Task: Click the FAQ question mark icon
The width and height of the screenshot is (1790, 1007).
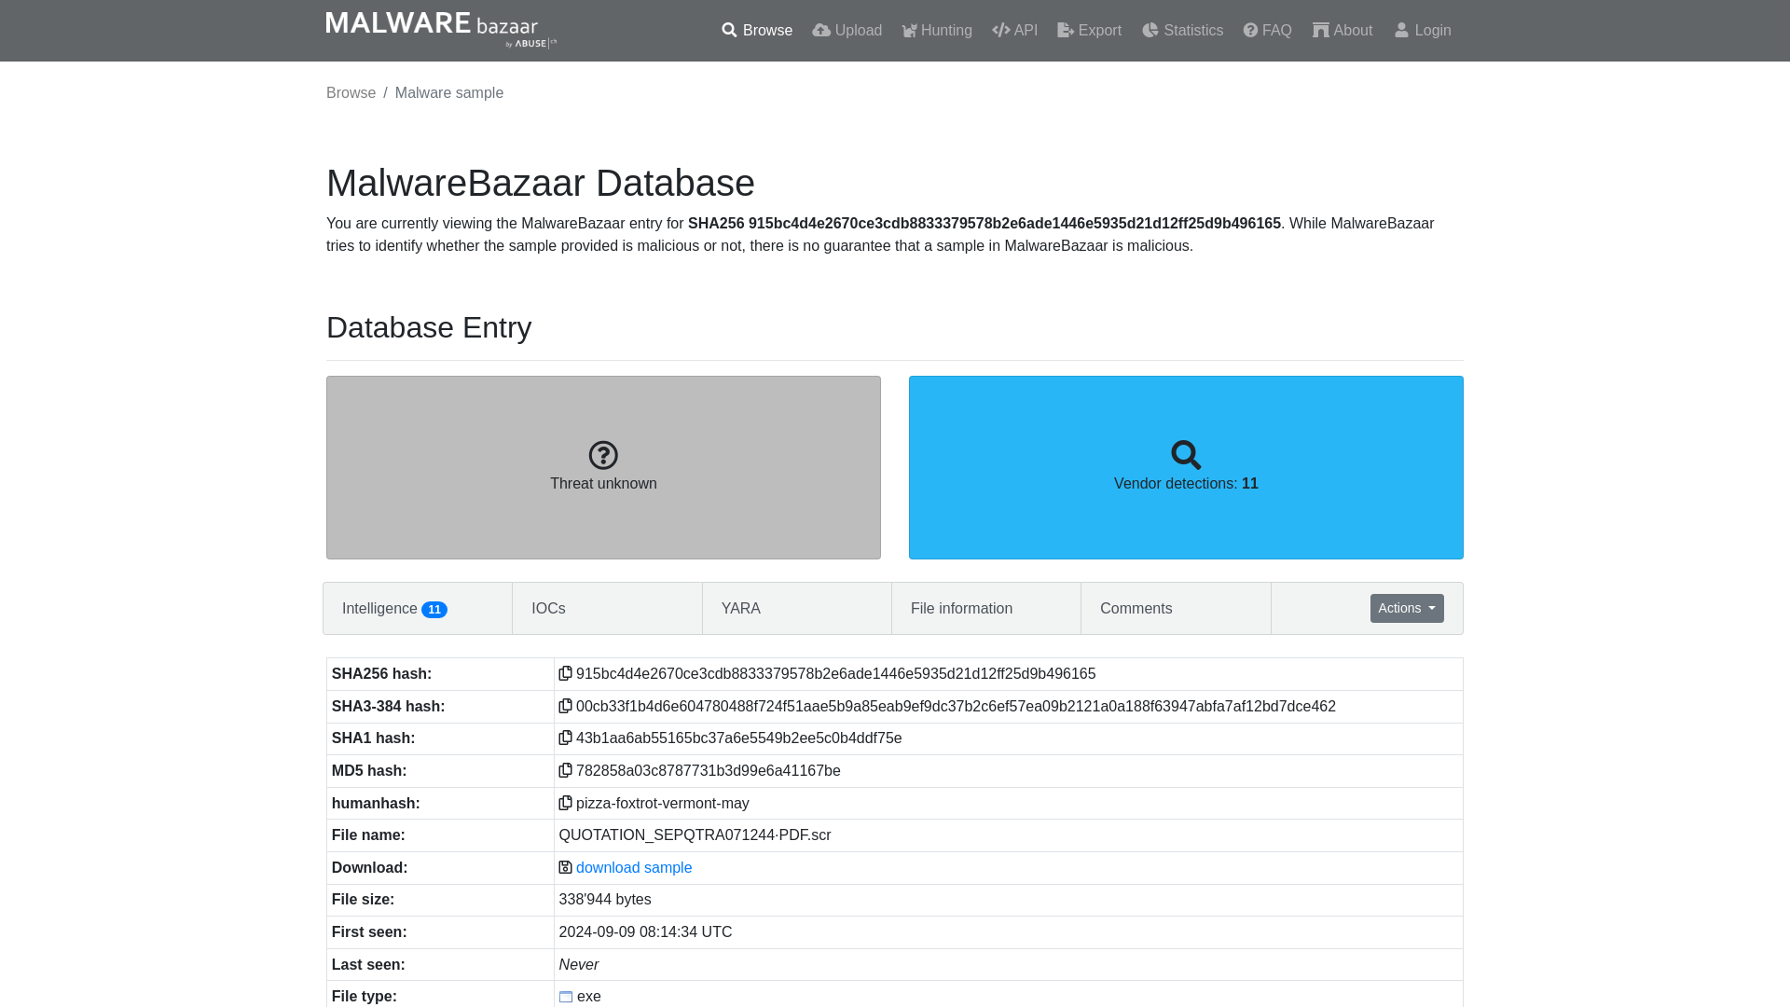Action: click(1249, 30)
